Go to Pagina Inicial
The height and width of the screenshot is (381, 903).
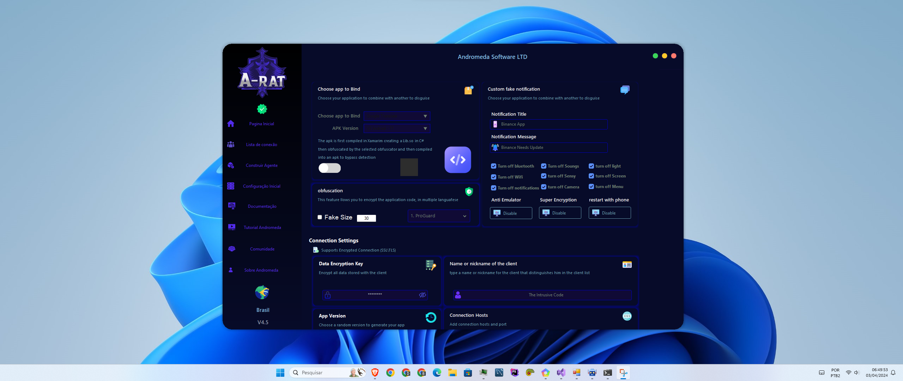click(261, 123)
